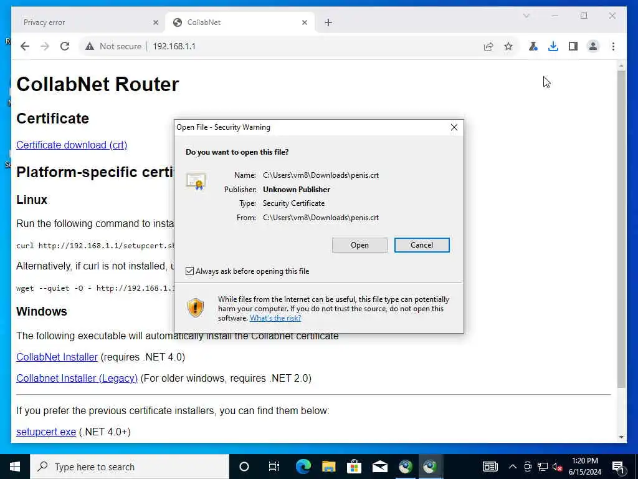
Task: Click the taskbar search box
Action: click(x=130, y=467)
